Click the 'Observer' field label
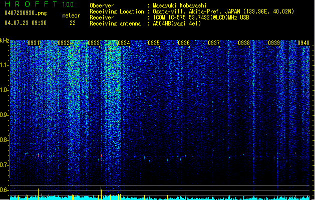Viewport: 315px width, 200px height. click(102, 5)
